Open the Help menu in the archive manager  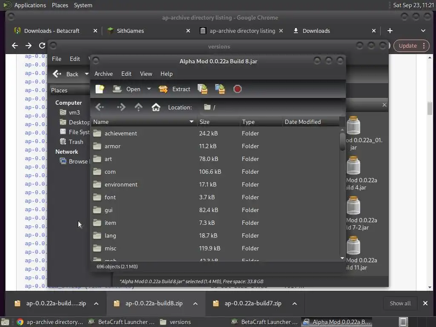tap(166, 74)
